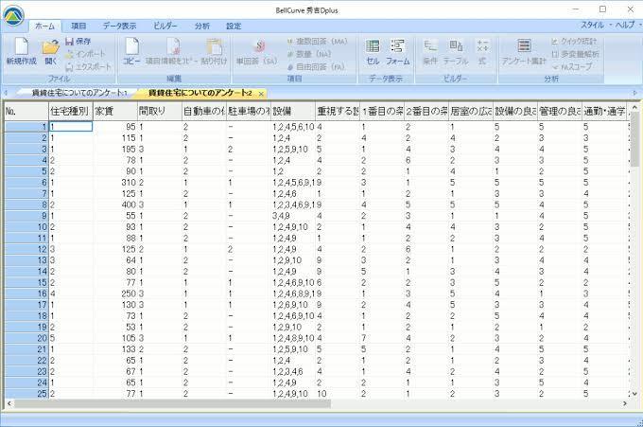The width and height of the screenshot is (643, 427).
Task: Click the 設備 cell reading 1,2,3,4,6 in row 23
Action: (293, 371)
